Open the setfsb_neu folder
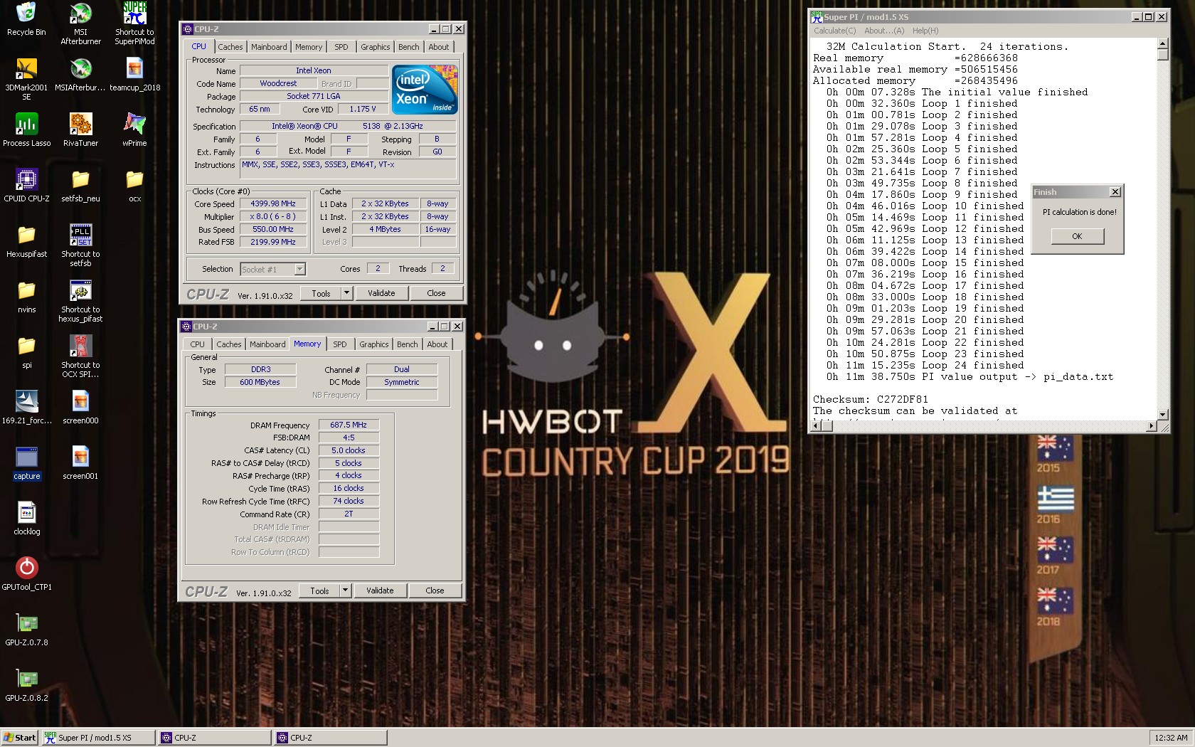This screenshot has height=747, width=1195. 80,185
